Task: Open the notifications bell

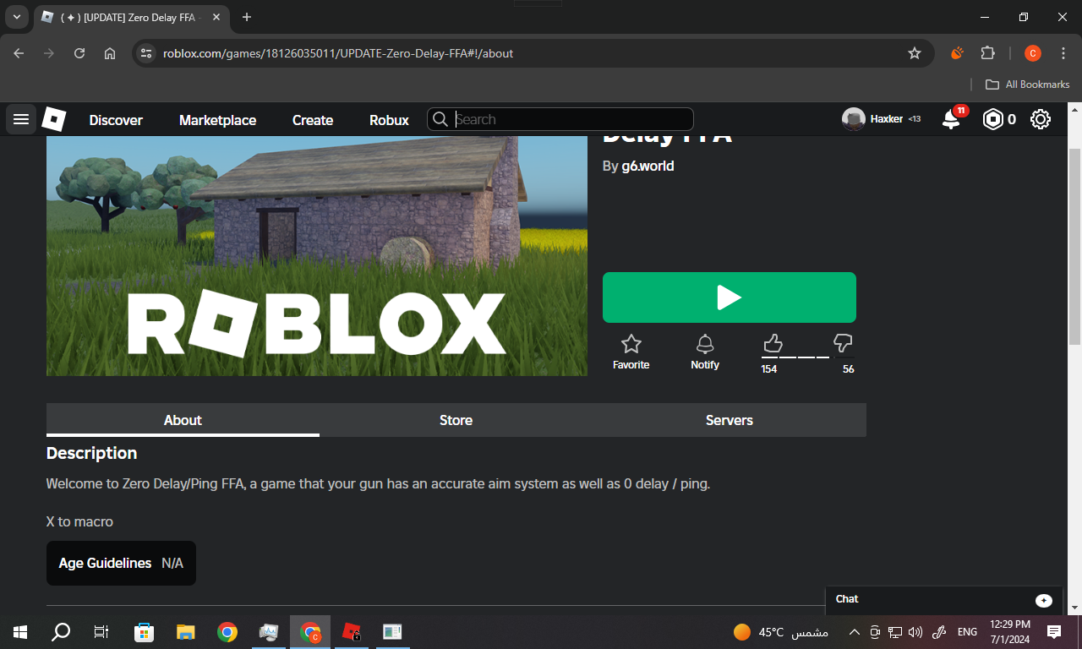Action: click(x=952, y=119)
